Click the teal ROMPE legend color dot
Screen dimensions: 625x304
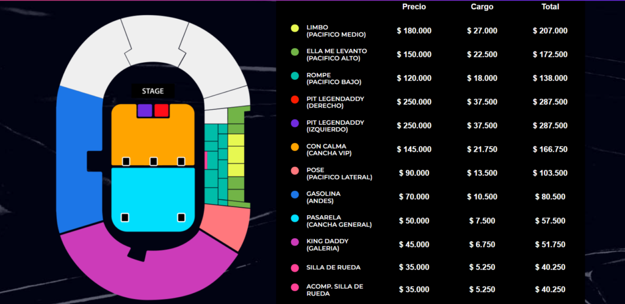[295, 76]
